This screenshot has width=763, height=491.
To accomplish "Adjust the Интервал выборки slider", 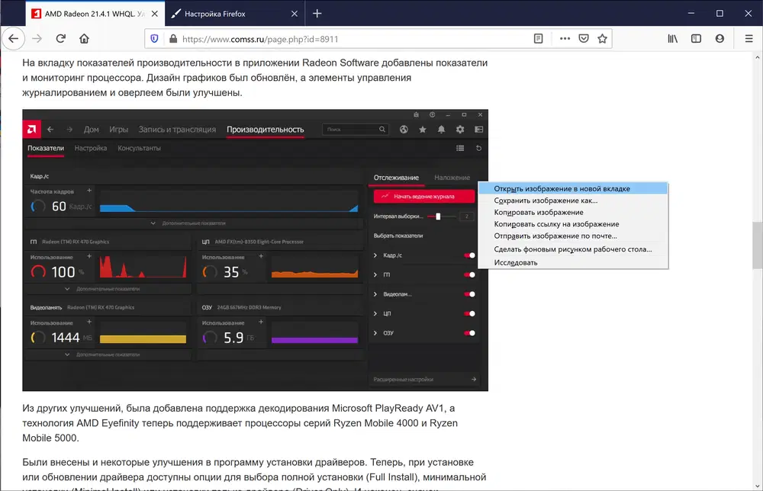I will (438, 217).
